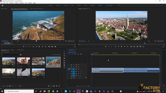The width and height of the screenshot is (166, 93).
Task: Open the Markers menu
Action: tap(17, 3)
